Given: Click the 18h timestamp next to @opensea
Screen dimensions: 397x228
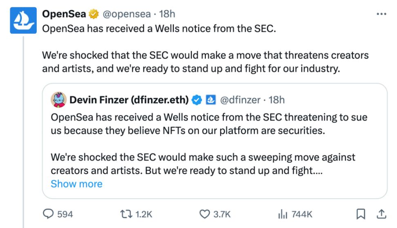Looking at the screenshot, I should point(167,14).
